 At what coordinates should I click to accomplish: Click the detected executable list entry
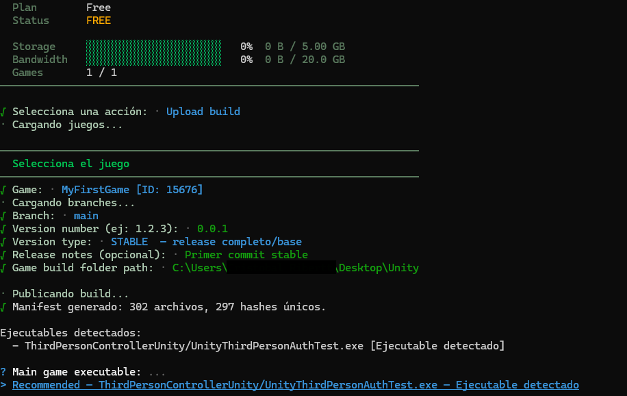click(x=258, y=346)
